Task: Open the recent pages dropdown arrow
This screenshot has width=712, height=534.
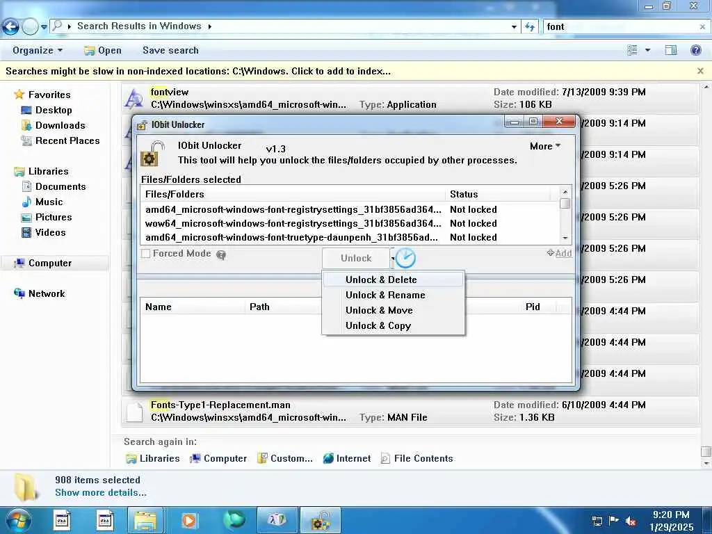Action: click(44, 27)
